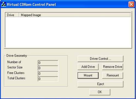Click the Drive column header

[x=12, y=15]
